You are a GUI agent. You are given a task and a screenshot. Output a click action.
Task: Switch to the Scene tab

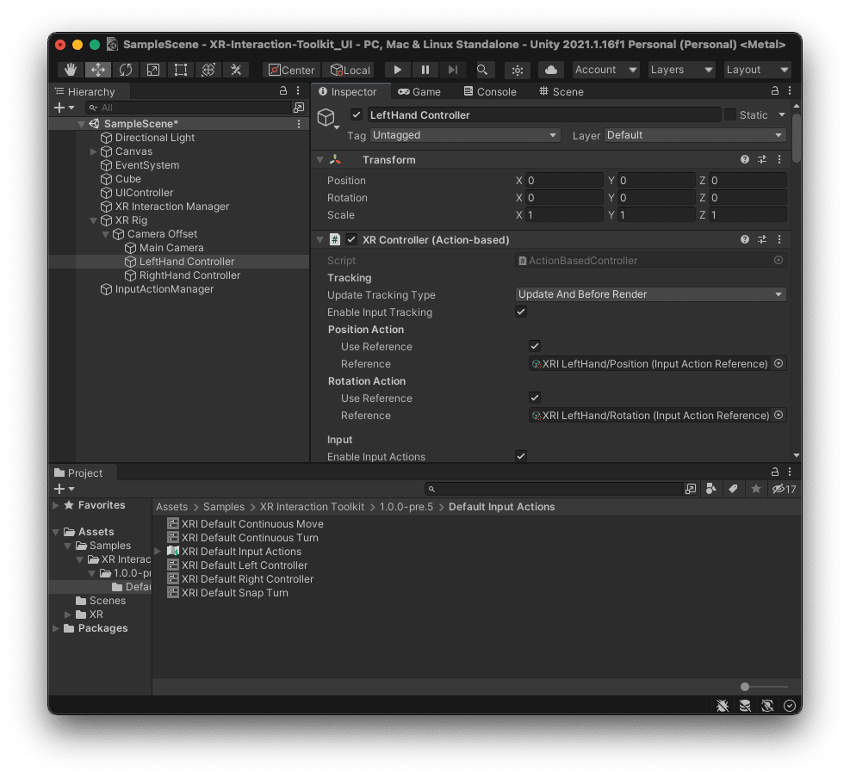[561, 91]
